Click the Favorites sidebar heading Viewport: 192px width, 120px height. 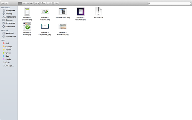coord(5,8)
